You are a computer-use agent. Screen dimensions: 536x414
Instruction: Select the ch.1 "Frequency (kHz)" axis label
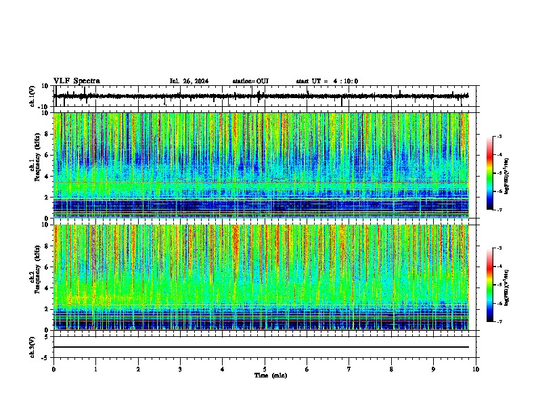coord(37,158)
